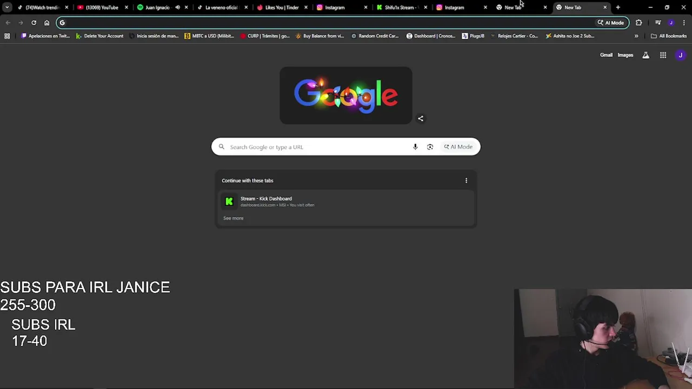The width and height of the screenshot is (692, 389).
Task: Click 'Continue with these tabs' heading
Action: [248, 180]
